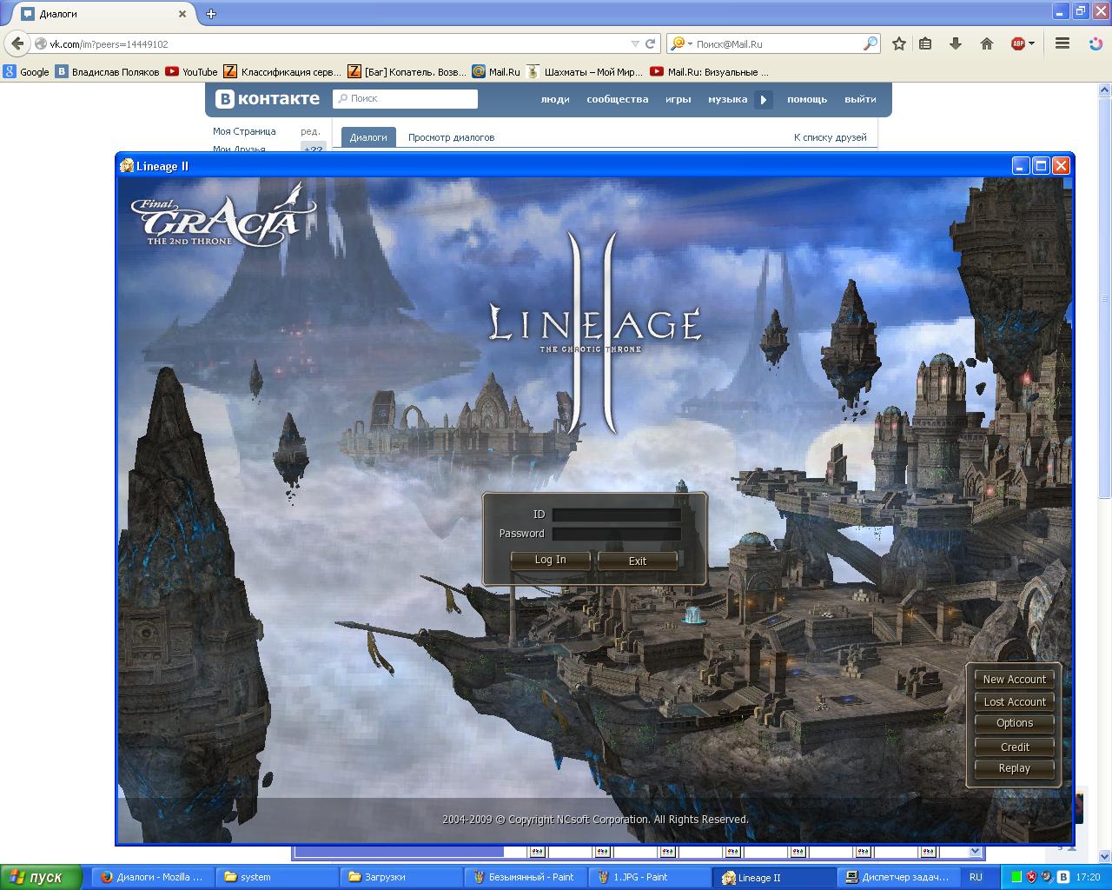Click the ред. edit link in VK sidebar
1112x890 pixels.
tap(310, 131)
